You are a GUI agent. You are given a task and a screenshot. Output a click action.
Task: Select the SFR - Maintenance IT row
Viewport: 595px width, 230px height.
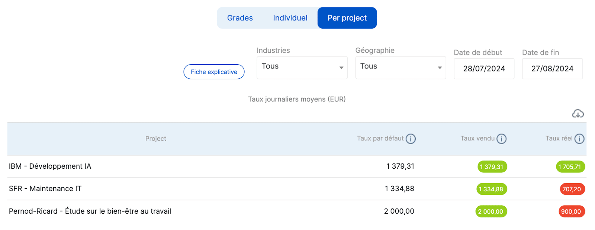click(297, 189)
